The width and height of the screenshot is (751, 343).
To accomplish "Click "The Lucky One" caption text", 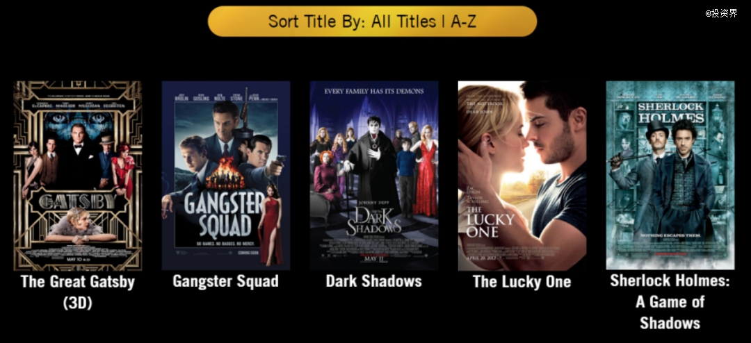I will [522, 281].
